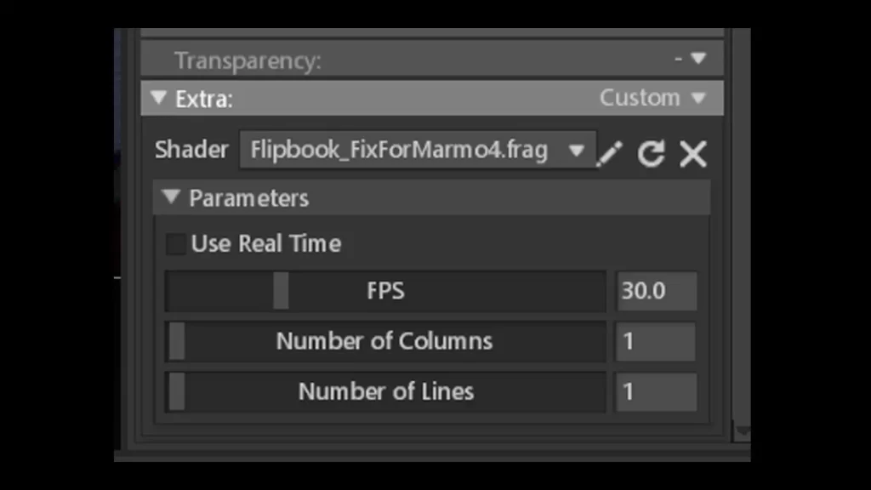This screenshot has width=871, height=490.
Task: Click the Number of Lines slider
Action: tap(384, 391)
